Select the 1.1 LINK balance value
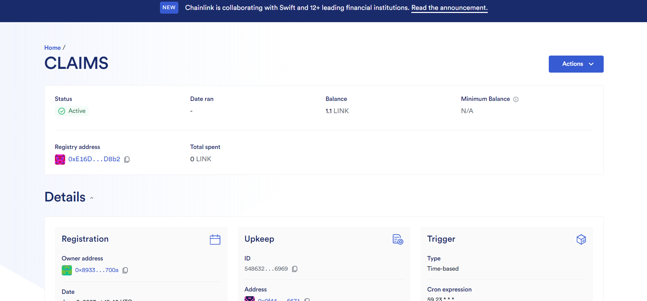Viewport: 647px width, 301px height. [337, 111]
